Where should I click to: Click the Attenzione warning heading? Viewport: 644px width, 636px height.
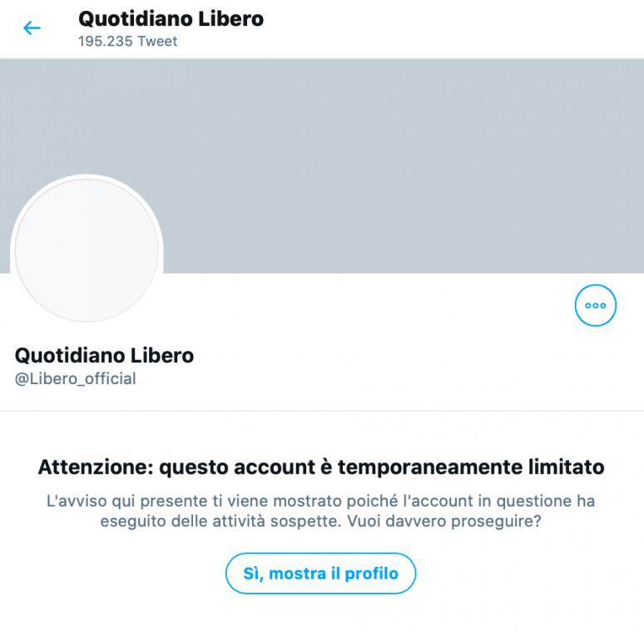click(321, 467)
